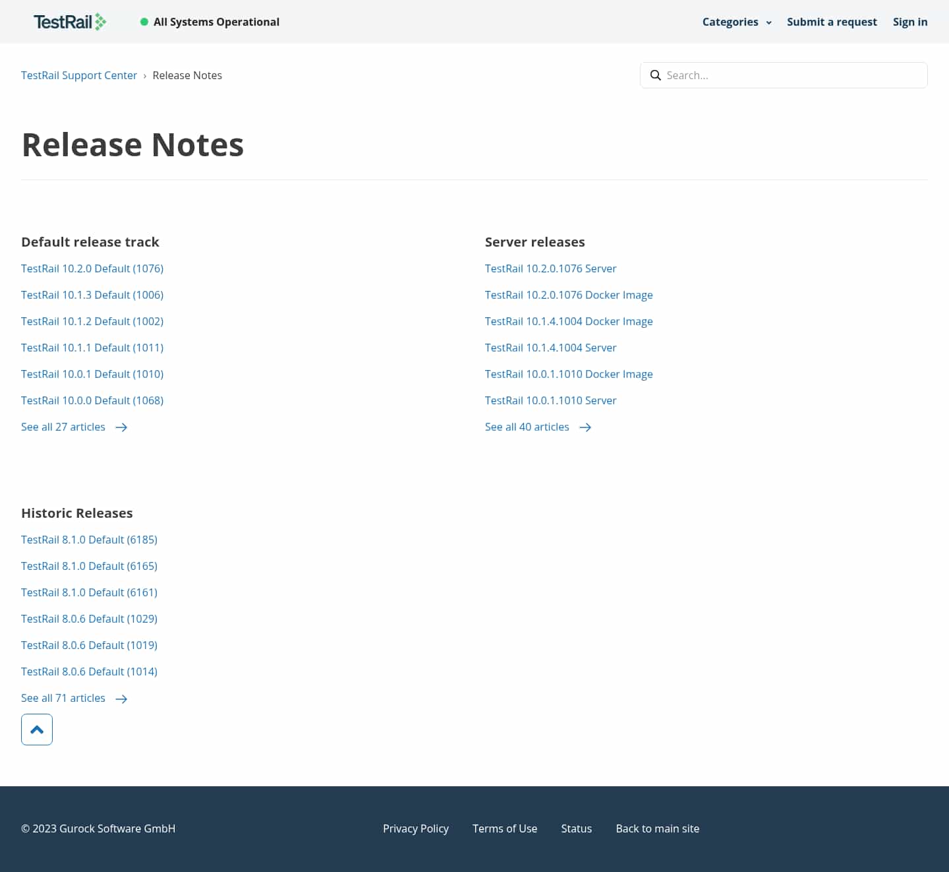949x872 pixels.
Task: Click the arrow beside 'See all 27 articles'
Action: [121, 427]
